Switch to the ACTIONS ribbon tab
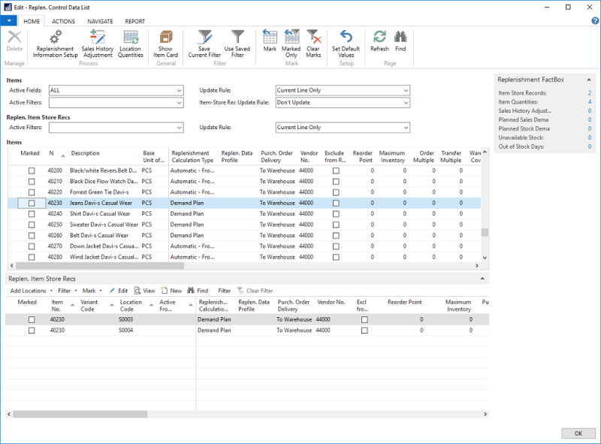 pos(63,22)
